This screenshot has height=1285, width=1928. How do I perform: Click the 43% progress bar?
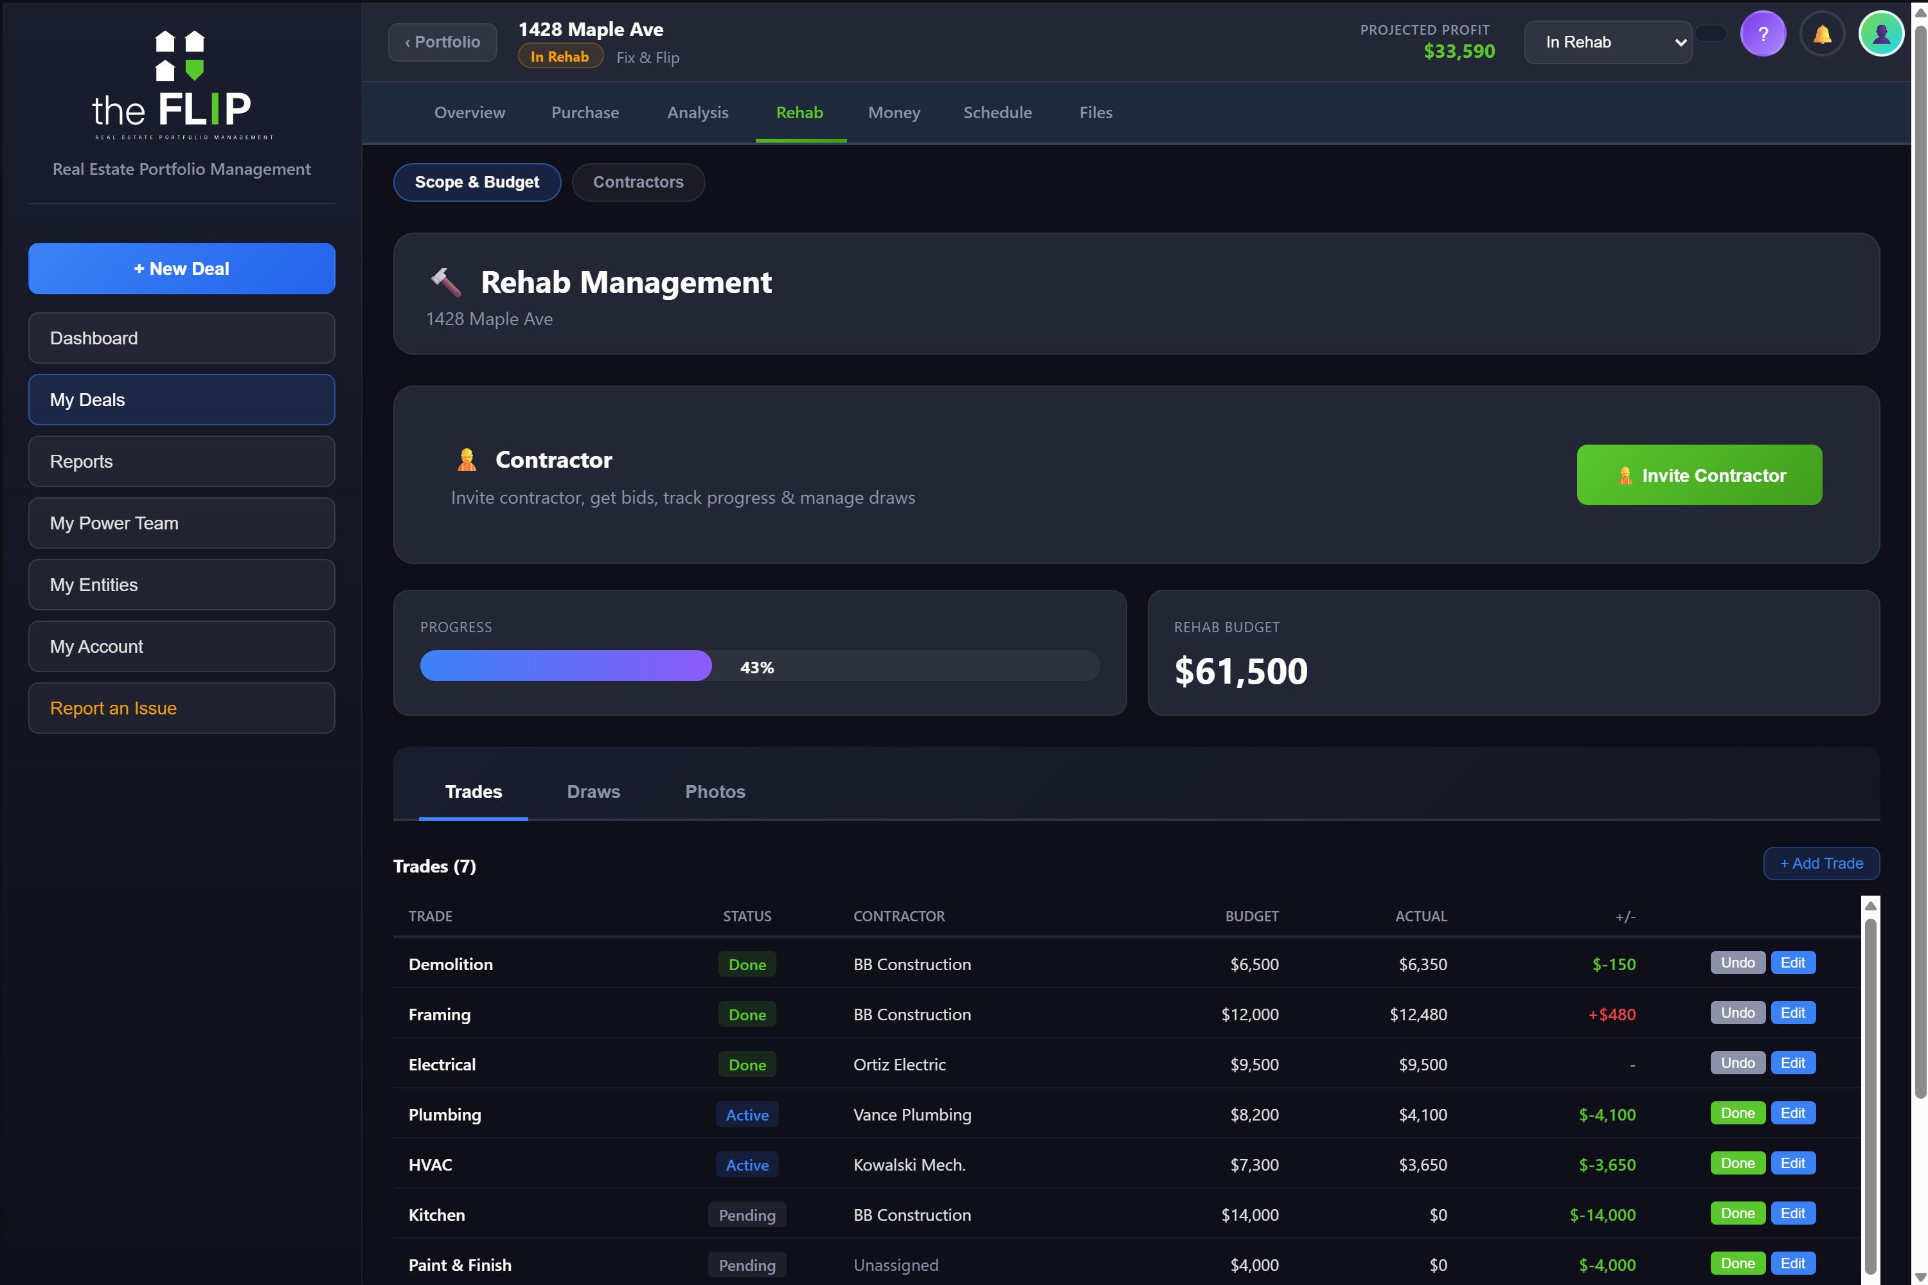click(x=760, y=666)
